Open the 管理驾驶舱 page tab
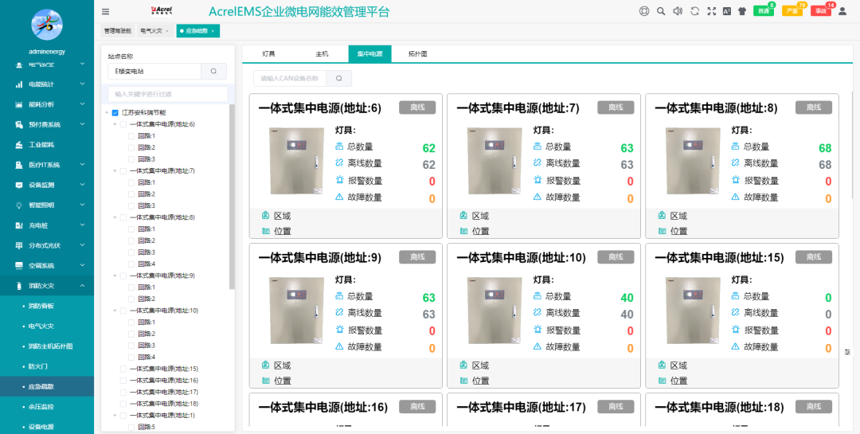 [x=118, y=31]
